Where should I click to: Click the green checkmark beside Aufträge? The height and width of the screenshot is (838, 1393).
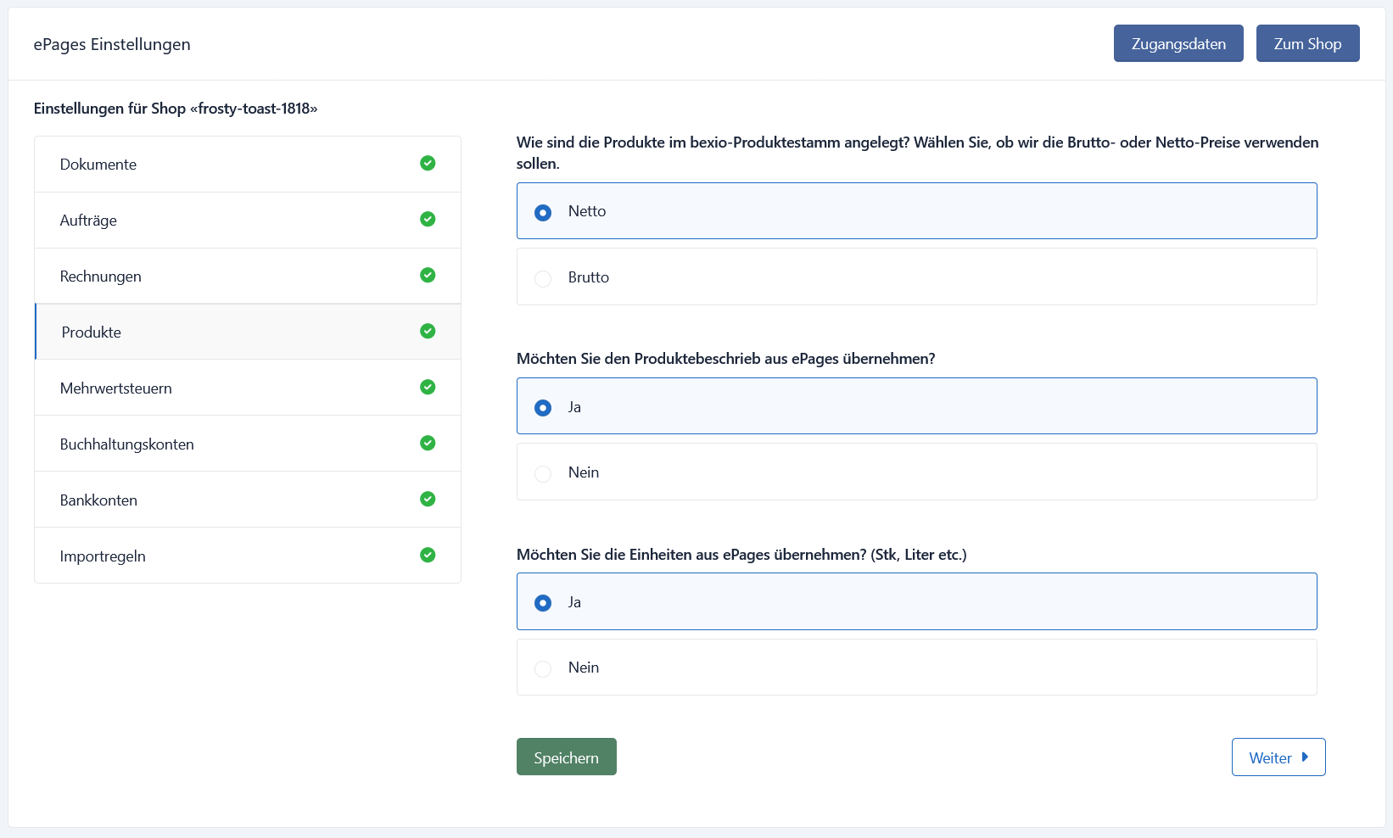[428, 219]
